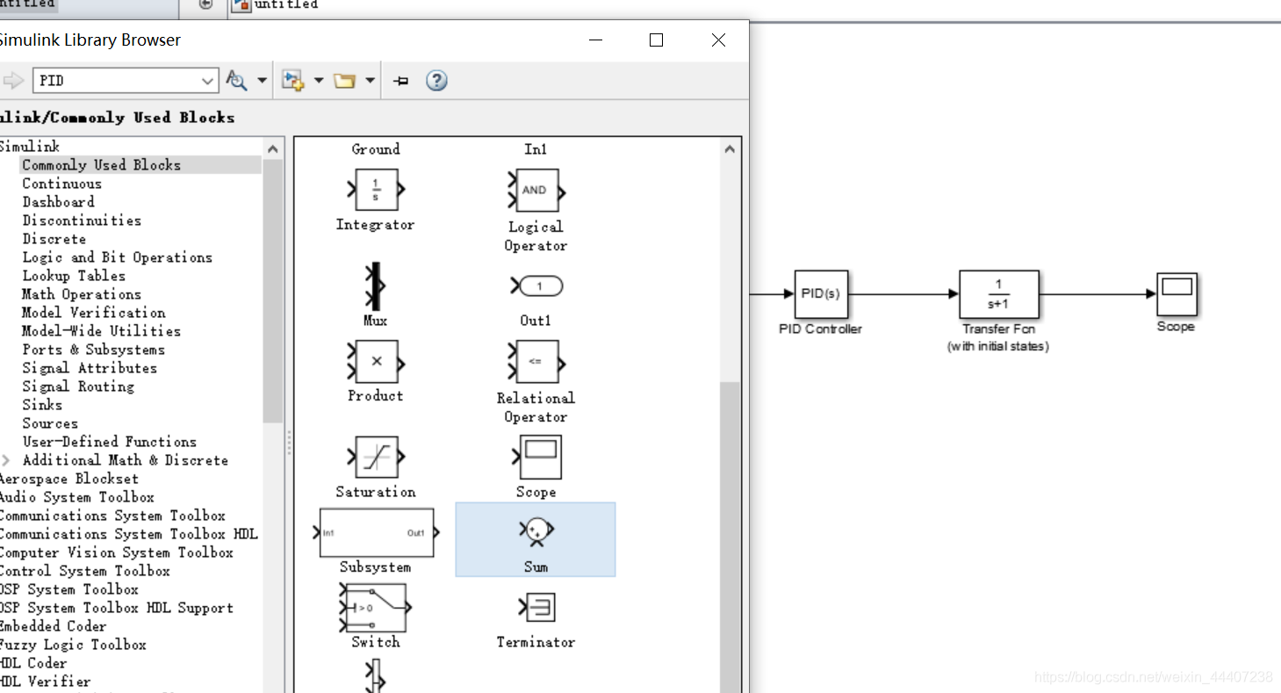
Task: Select Embedded Coder in tree
Action: tap(53, 626)
